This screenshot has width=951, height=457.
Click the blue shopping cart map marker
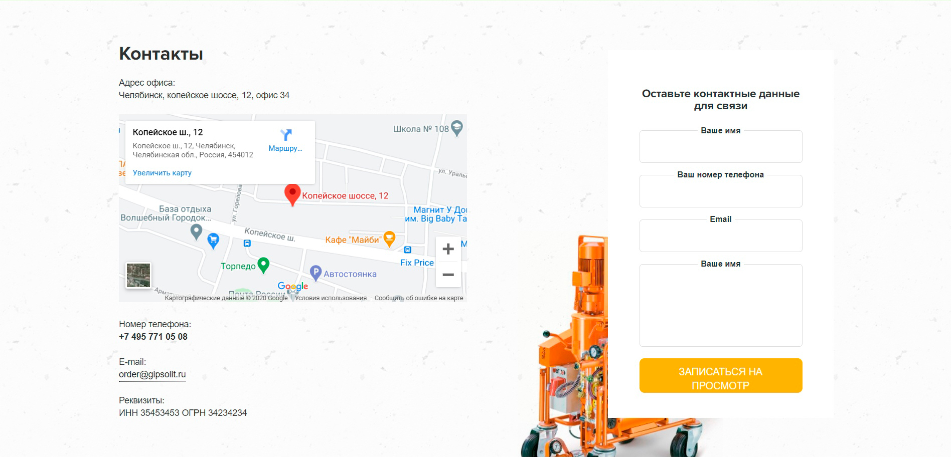[213, 241]
